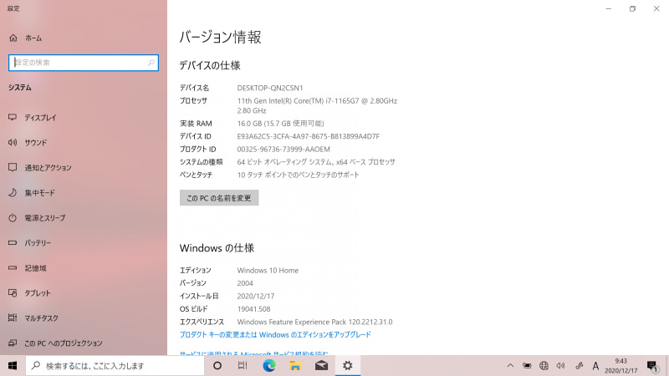Click the この PC へのプロジェクション icon
This screenshot has width=669, height=376.
click(x=13, y=343)
